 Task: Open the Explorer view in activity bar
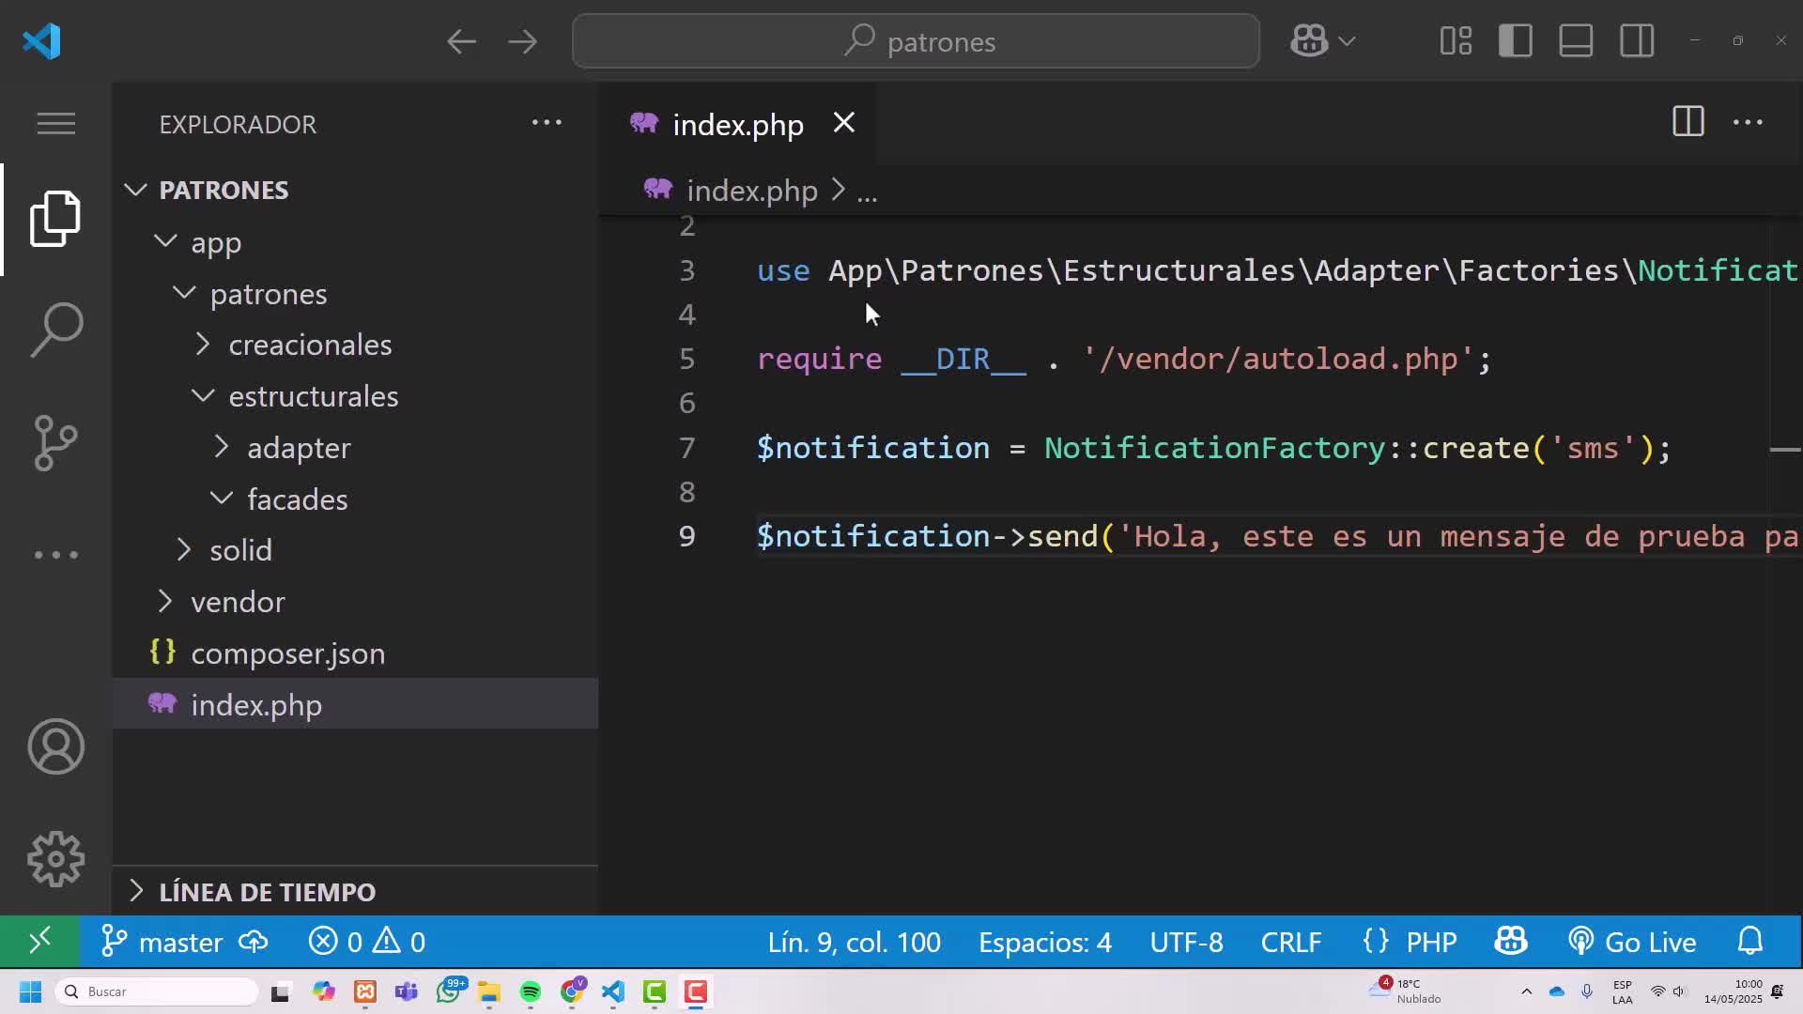[x=56, y=219]
